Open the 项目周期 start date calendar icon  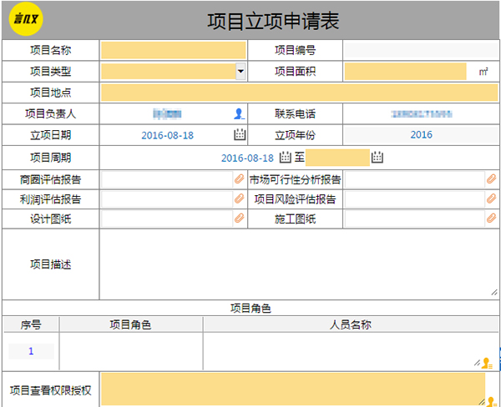(285, 157)
